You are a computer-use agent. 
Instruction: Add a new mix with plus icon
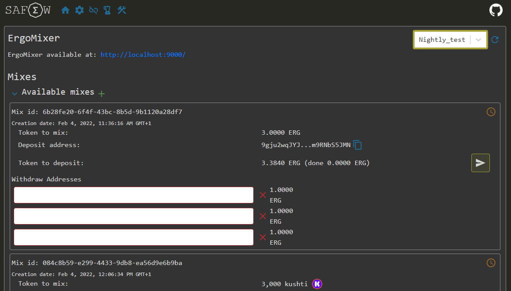click(x=101, y=93)
